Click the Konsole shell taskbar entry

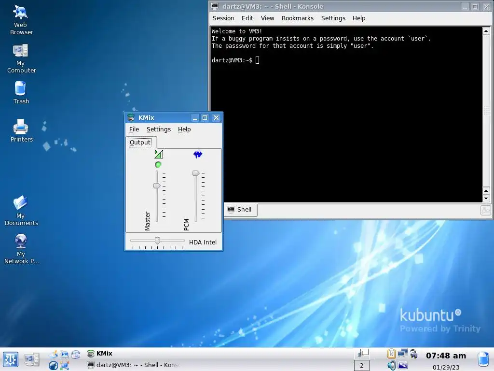pyautogui.click(x=134, y=365)
